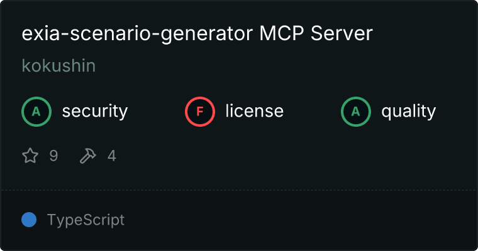Click the letter F inside the license badge
The height and width of the screenshot is (251, 478).
[199, 112]
